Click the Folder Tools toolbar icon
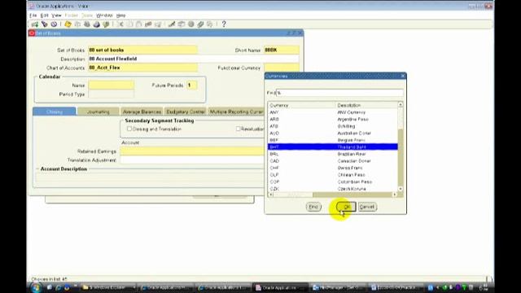 tap(210, 24)
